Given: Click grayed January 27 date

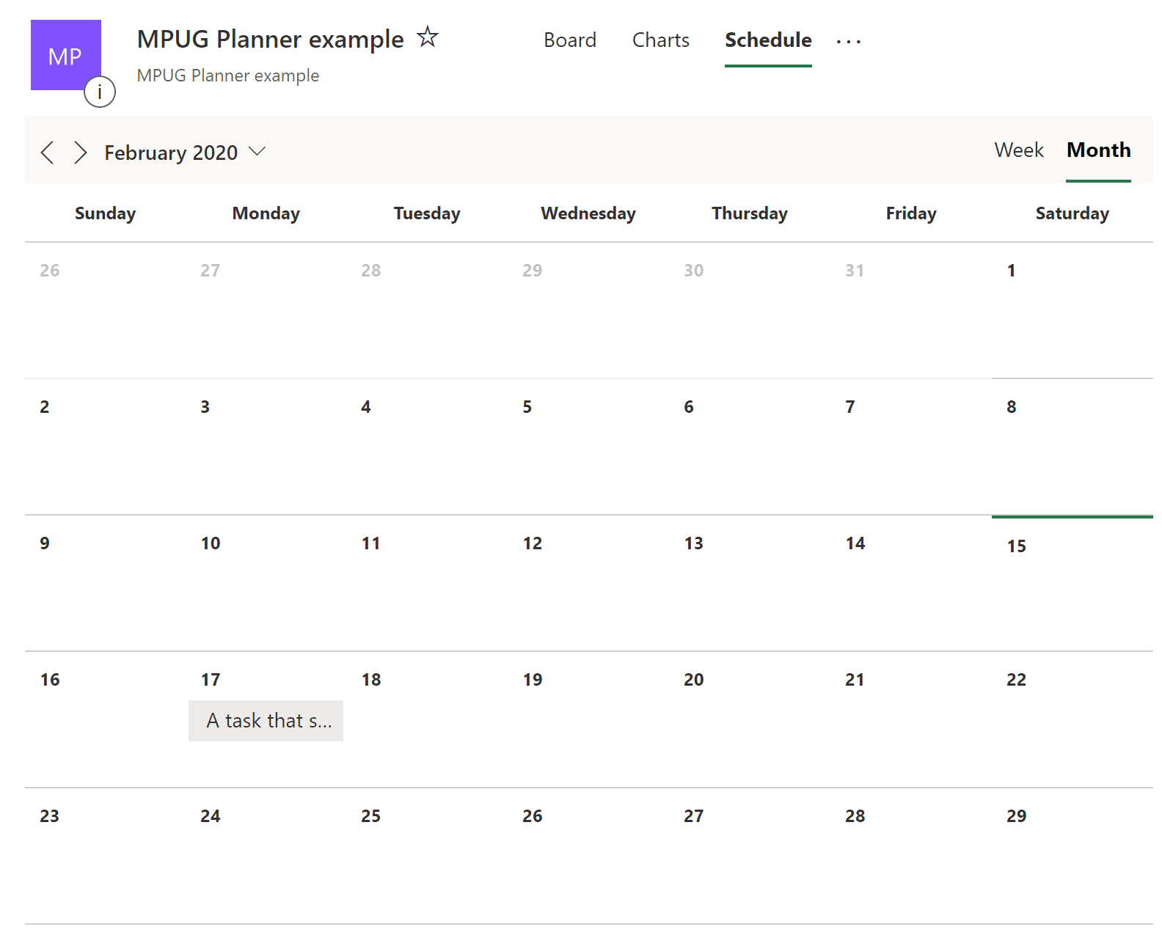Looking at the screenshot, I should tap(211, 271).
